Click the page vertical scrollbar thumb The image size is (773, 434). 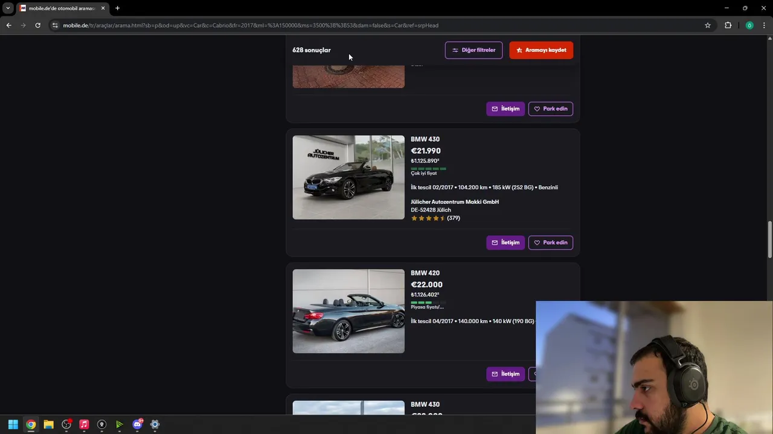point(770,240)
